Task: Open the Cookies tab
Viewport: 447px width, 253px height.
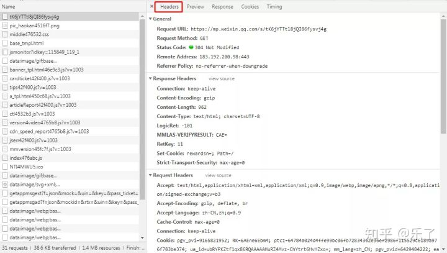Action: [x=250, y=7]
